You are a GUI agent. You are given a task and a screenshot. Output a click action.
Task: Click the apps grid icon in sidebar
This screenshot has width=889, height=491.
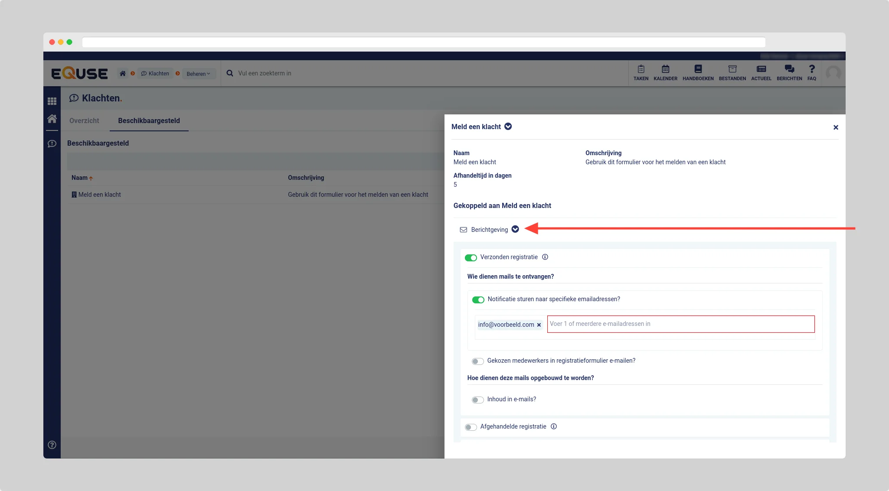[52, 101]
